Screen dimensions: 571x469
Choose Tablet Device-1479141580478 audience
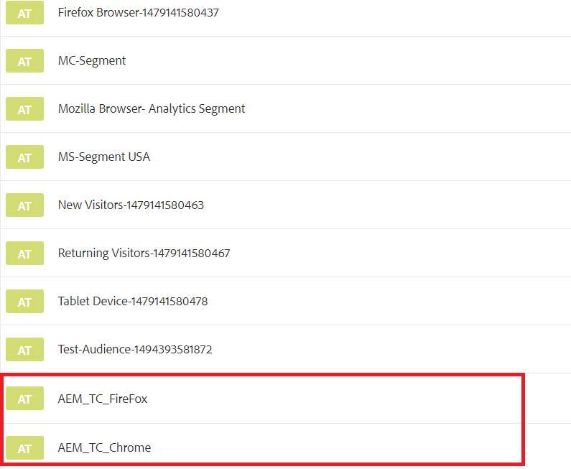click(133, 302)
